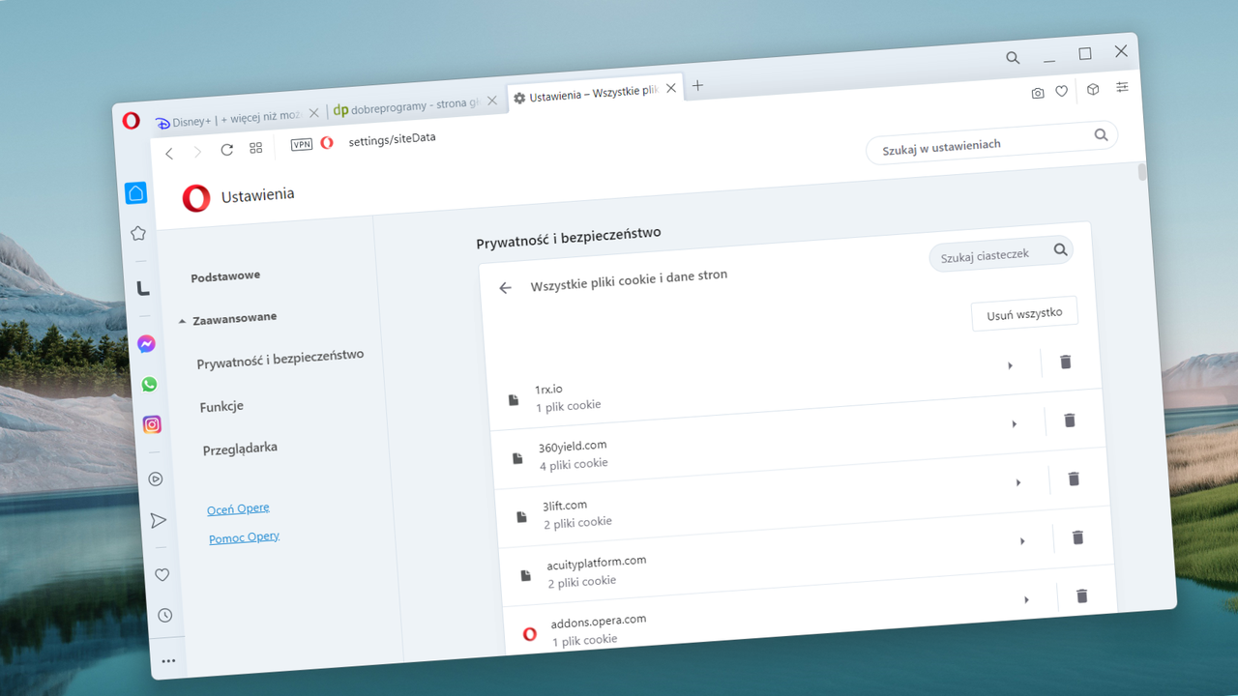Expand the addons.opera.com details arrow

(x=1026, y=600)
